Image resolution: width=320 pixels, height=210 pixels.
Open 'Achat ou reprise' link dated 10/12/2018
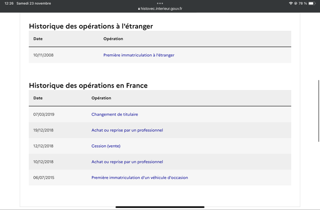point(127,162)
